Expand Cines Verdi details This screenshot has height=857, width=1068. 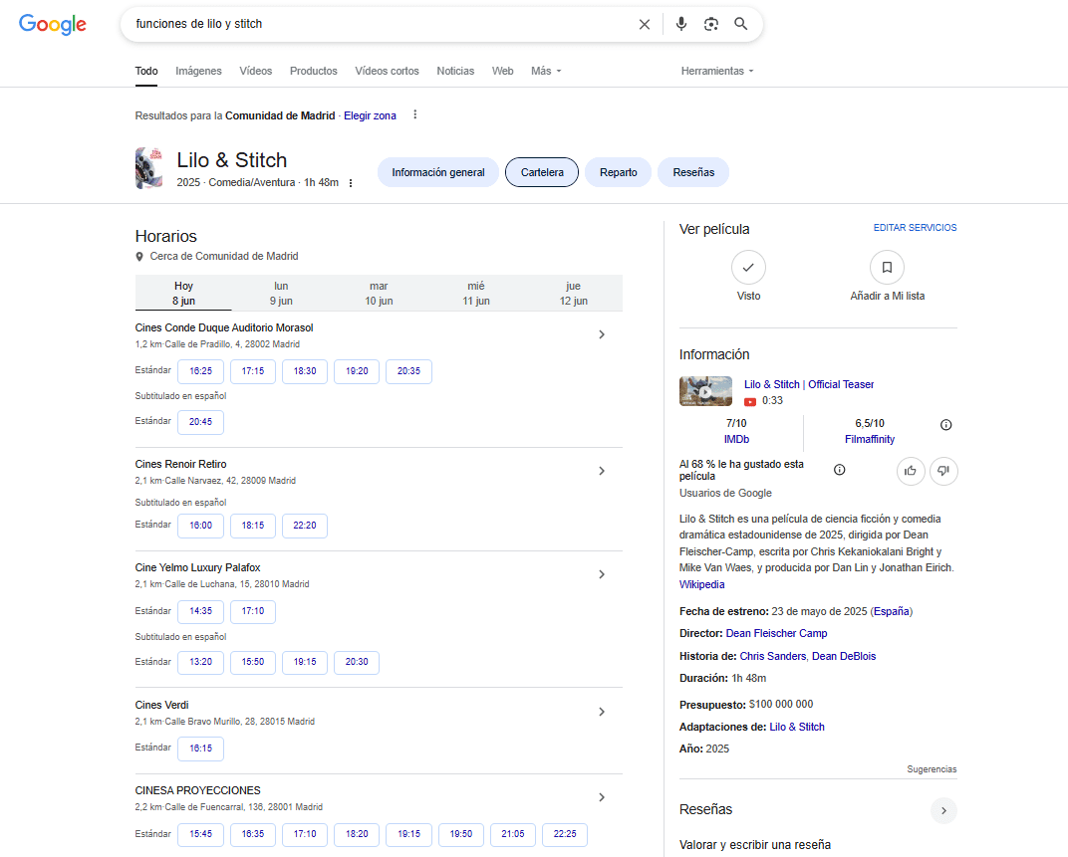(x=602, y=712)
